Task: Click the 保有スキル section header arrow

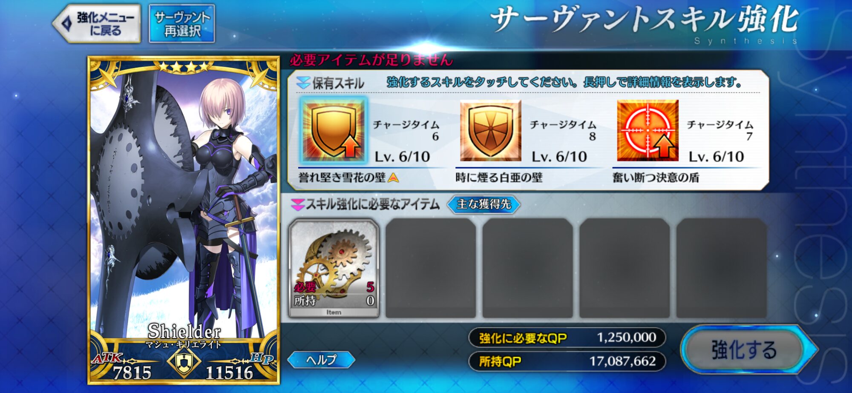Action: [303, 83]
